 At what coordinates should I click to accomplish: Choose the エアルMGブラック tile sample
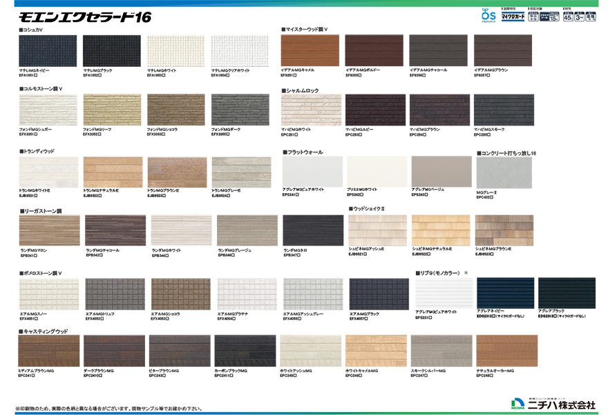(x=379, y=294)
